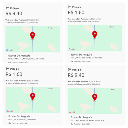Click the car icon under KM116+513 SUL address
The height and width of the screenshot is (128, 128).
tap(72, 124)
